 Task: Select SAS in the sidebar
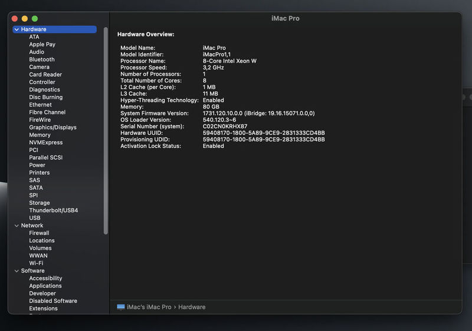(35, 180)
